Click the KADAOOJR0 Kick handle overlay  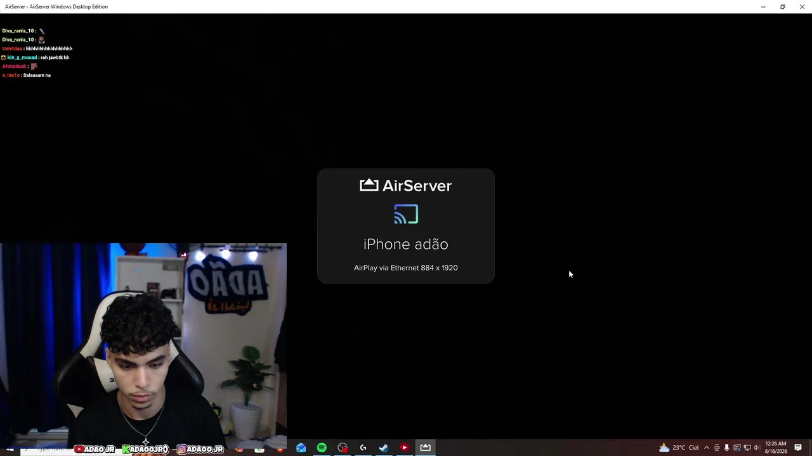tap(145, 449)
